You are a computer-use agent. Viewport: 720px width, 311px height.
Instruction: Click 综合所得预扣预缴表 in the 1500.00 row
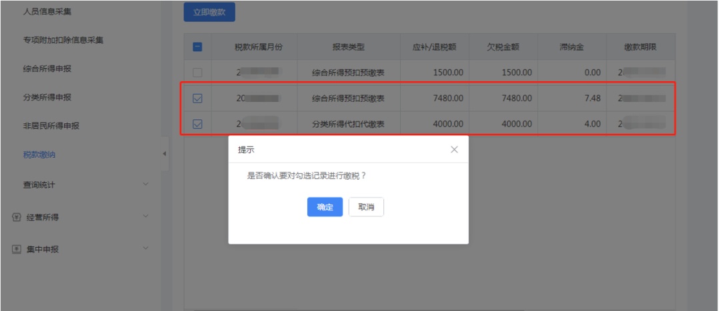(x=348, y=73)
